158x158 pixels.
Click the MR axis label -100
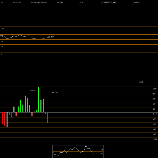coord(155,139)
